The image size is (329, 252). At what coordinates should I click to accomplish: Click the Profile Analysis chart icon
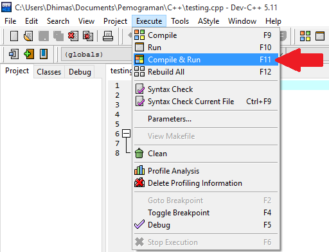139,170
